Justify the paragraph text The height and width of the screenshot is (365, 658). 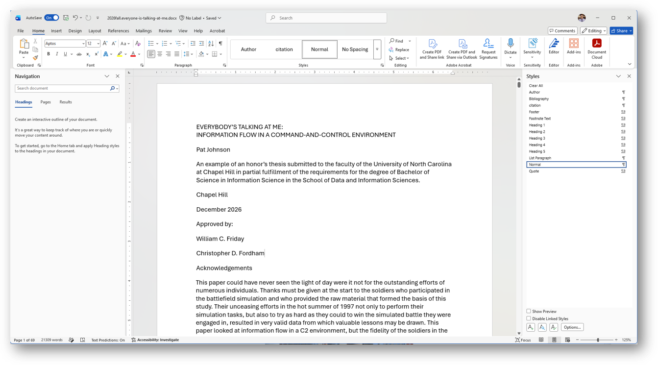pyautogui.click(x=176, y=54)
